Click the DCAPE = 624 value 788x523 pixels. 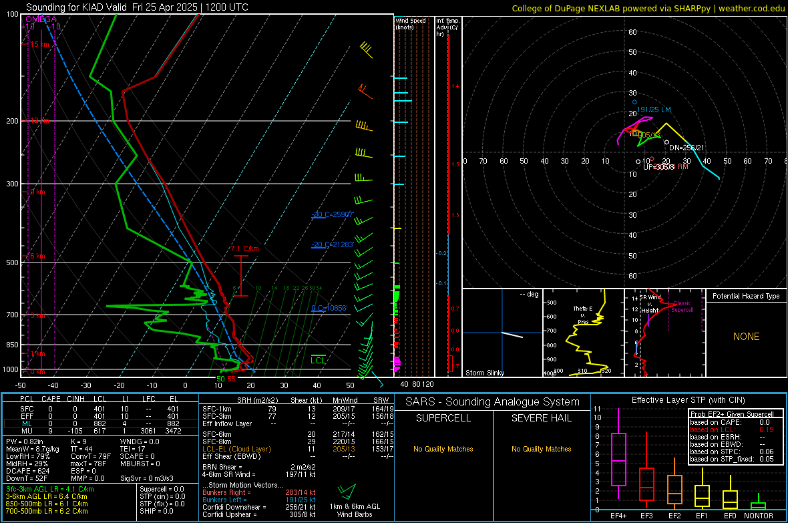pos(27,471)
